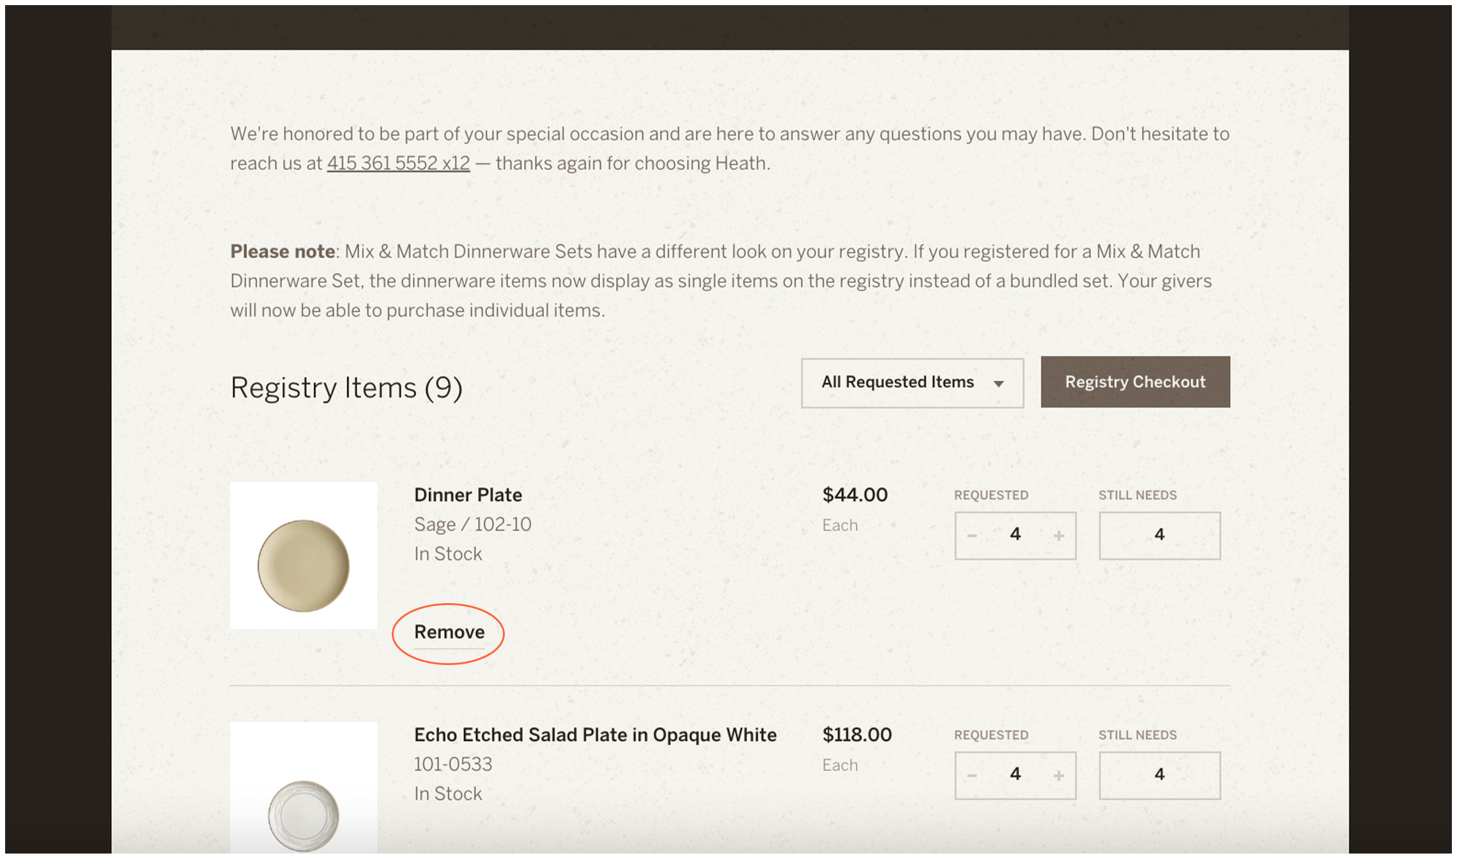Viewport: 1457px width, 858px height.
Task: Click the $44.00 Dinner Plate price
Action: point(855,495)
